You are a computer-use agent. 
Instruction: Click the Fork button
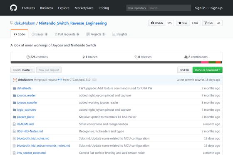(208, 23)
